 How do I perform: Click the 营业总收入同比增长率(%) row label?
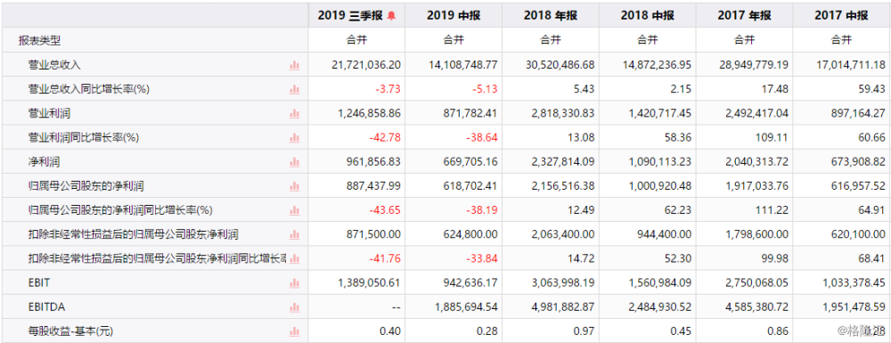click(x=89, y=89)
